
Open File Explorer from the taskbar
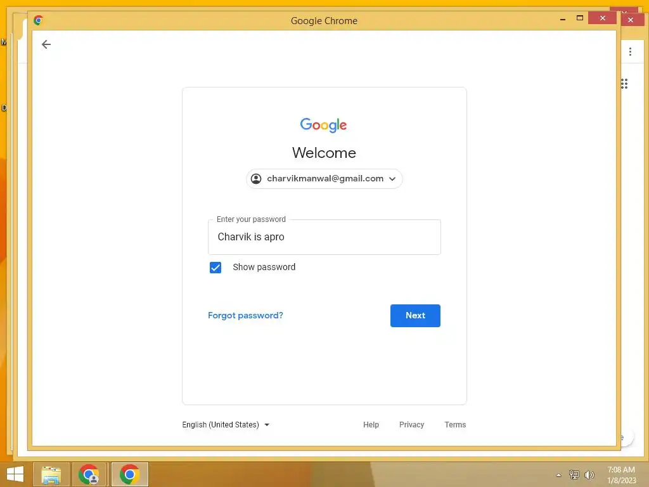point(51,474)
